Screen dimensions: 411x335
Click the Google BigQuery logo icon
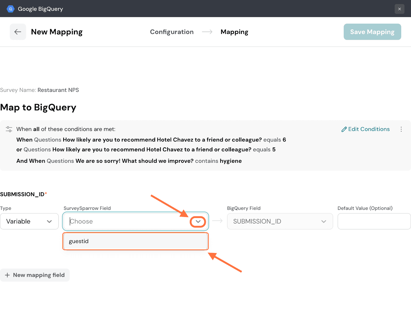[x=11, y=9]
